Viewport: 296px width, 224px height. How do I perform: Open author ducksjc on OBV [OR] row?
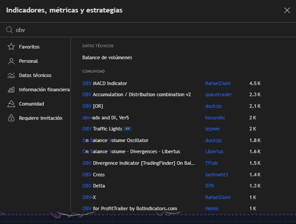click(213, 106)
